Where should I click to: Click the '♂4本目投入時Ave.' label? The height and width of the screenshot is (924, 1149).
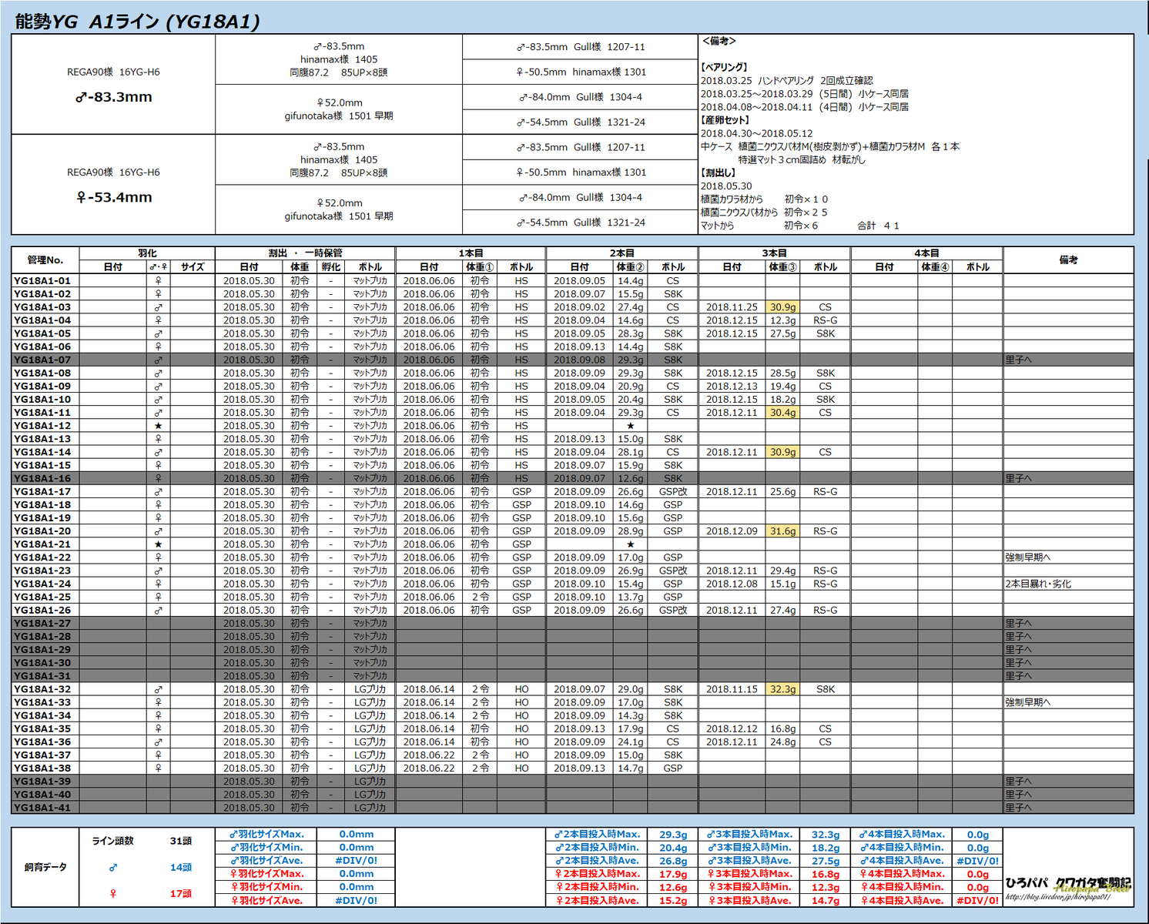pyautogui.click(x=902, y=861)
